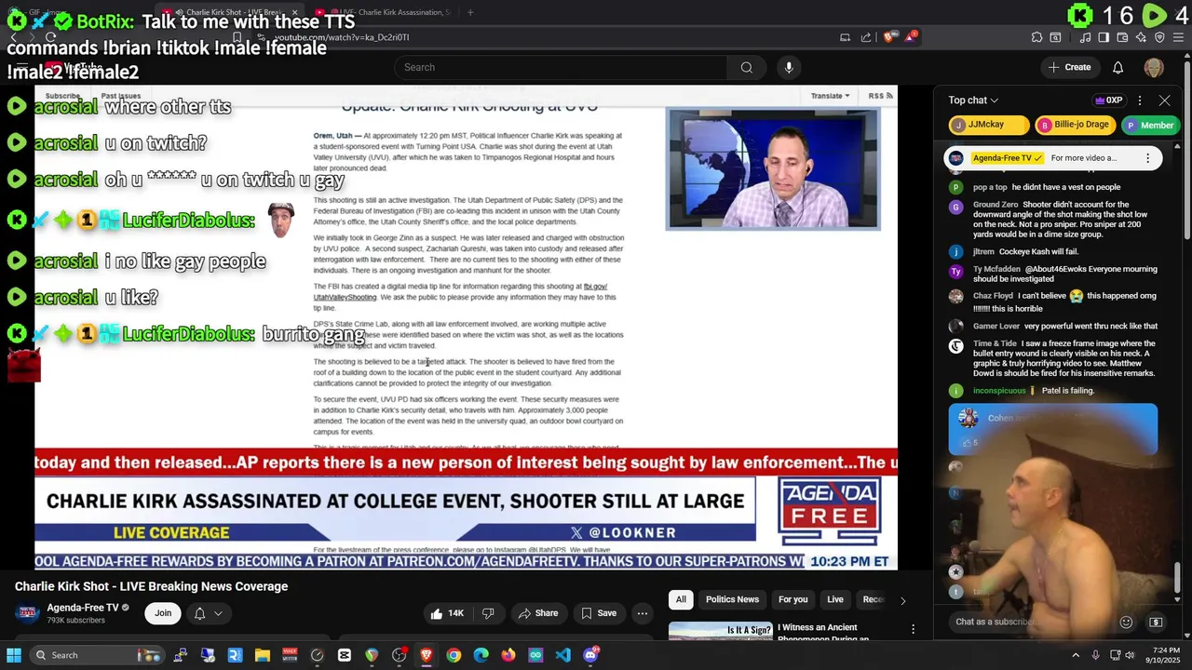
Task: Open the browser hamburger menu
Action: (1178, 37)
